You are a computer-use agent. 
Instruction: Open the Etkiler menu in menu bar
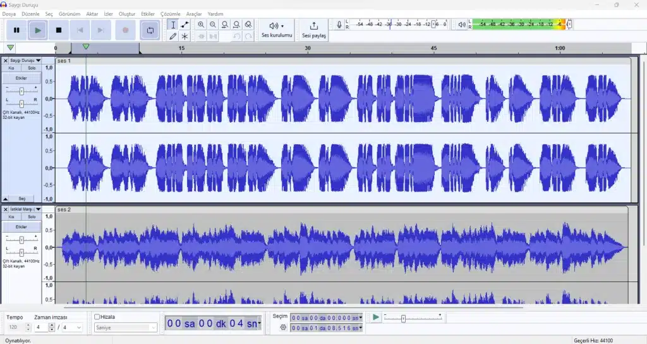[148, 14]
